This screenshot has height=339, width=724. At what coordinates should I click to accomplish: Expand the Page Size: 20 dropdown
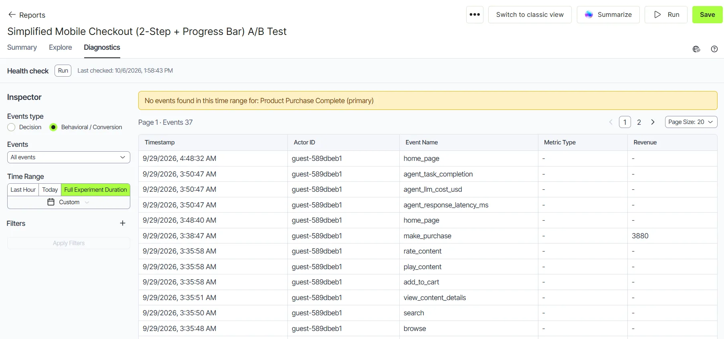pyautogui.click(x=691, y=122)
